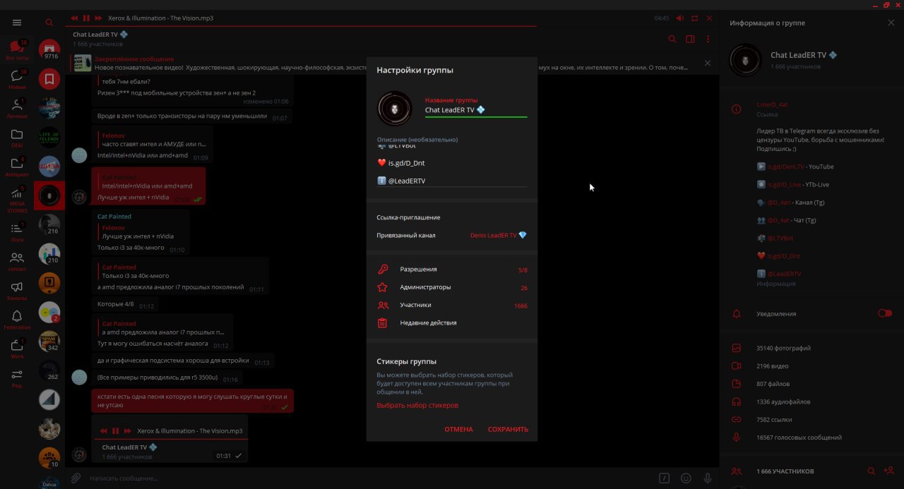The height and width of the screenshot is (489, 904).
Task: Switch to the Личные folder
Action: pyautogui.click(x=17, y=108)
